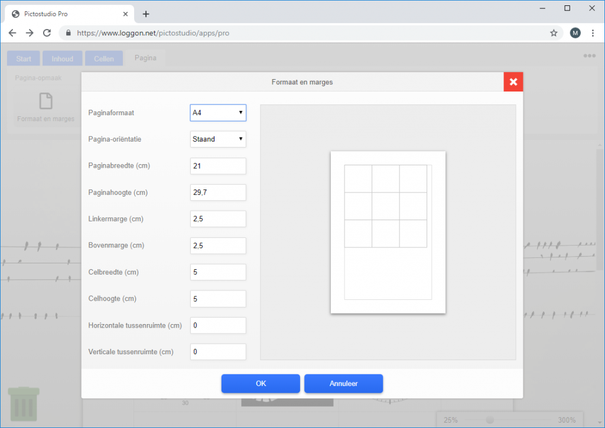Click the URL address bar
605x428 pixels.
tap(311, 33)
